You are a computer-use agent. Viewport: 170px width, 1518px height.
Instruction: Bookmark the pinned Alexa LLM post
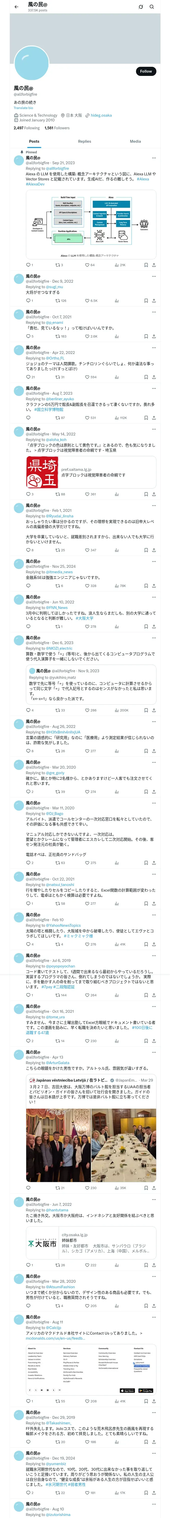pos(146,265)
